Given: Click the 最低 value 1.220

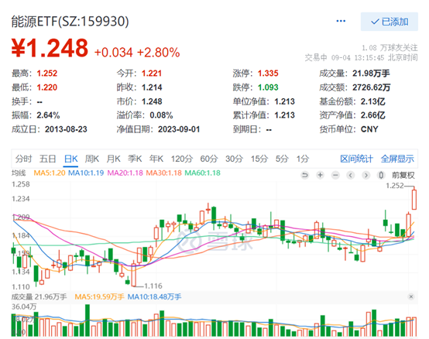Looking at the screenshot, I should click(x=47, y=87).
